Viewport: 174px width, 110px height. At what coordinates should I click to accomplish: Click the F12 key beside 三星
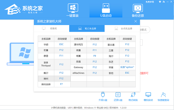(x=127, y=50)
